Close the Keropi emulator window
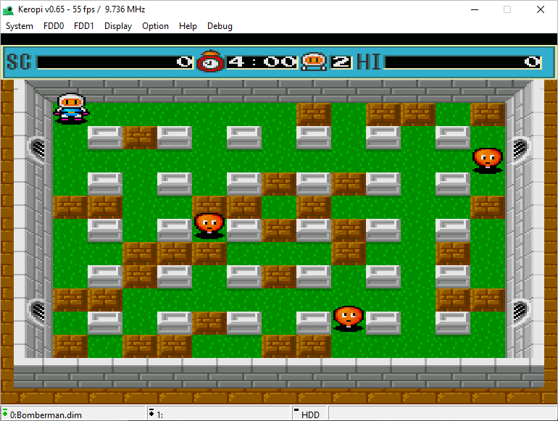This screenshot has width=558, height=421. [540, 9]
